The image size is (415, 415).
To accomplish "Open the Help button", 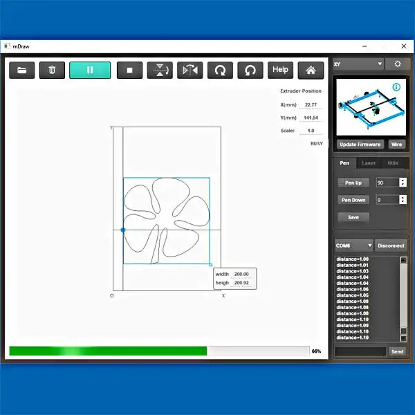I will pyautogui.click(x=280, y=70).
